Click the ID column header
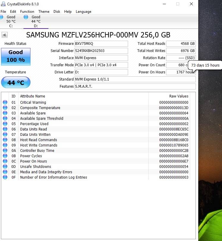222x241 pixels. pos(14,96)
